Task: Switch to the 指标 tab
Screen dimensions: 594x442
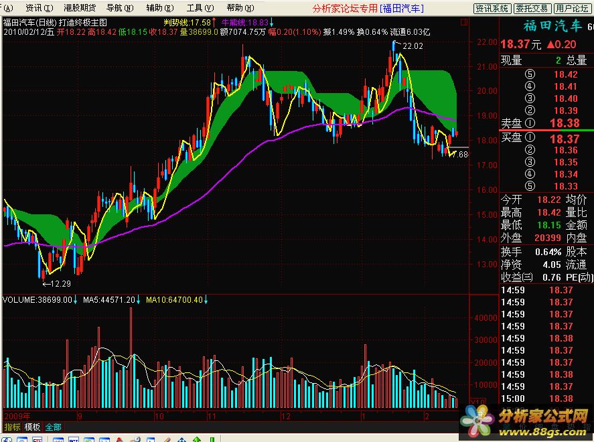Action: [12, 427]
